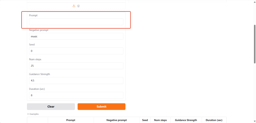The image size is (256, 123).
Task: Click the webcam source icon
Action: (78, 6)
